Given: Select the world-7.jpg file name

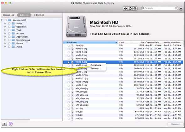Looking at the screenshot, I should pos(81,55).
